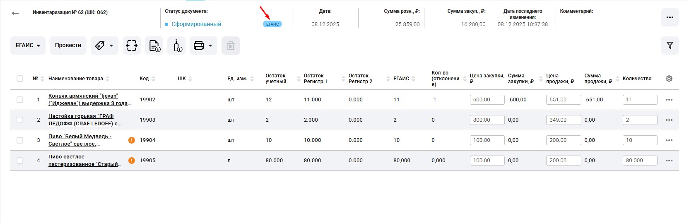Screen dimensions: 689x223
Task: Open the document info icon
Action: tap(154, 46)
